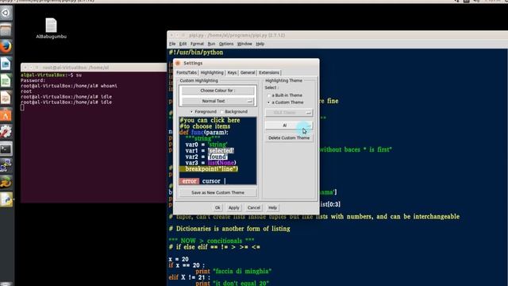Open the Normal Text element dropdown
508x286 pixels.
click(x=217, y=101)
